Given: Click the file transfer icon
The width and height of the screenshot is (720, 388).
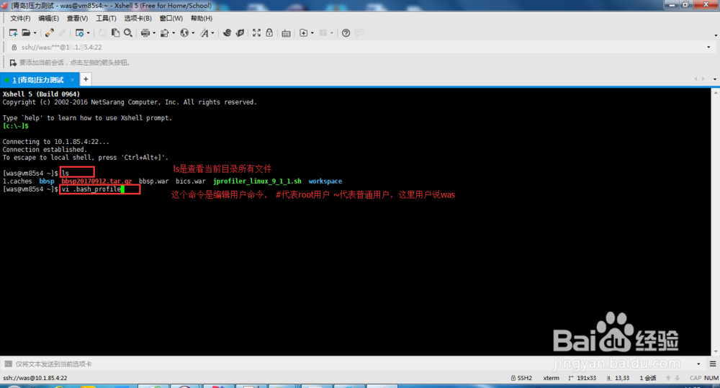Looking at the screenshot, I should (x=164, y=32).
